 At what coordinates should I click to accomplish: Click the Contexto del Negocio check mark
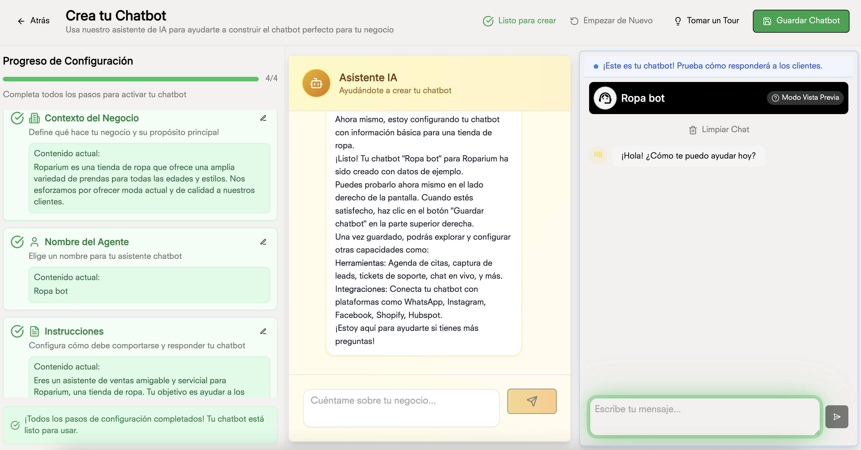point(17,118)
